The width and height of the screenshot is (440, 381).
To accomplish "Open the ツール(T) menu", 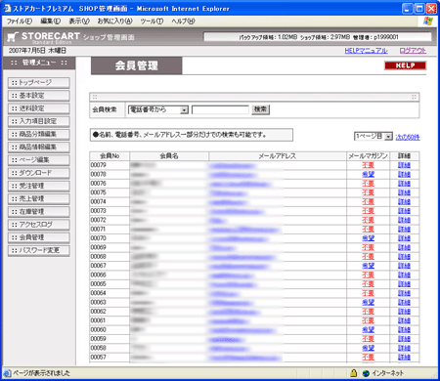I will pos(152,21).
